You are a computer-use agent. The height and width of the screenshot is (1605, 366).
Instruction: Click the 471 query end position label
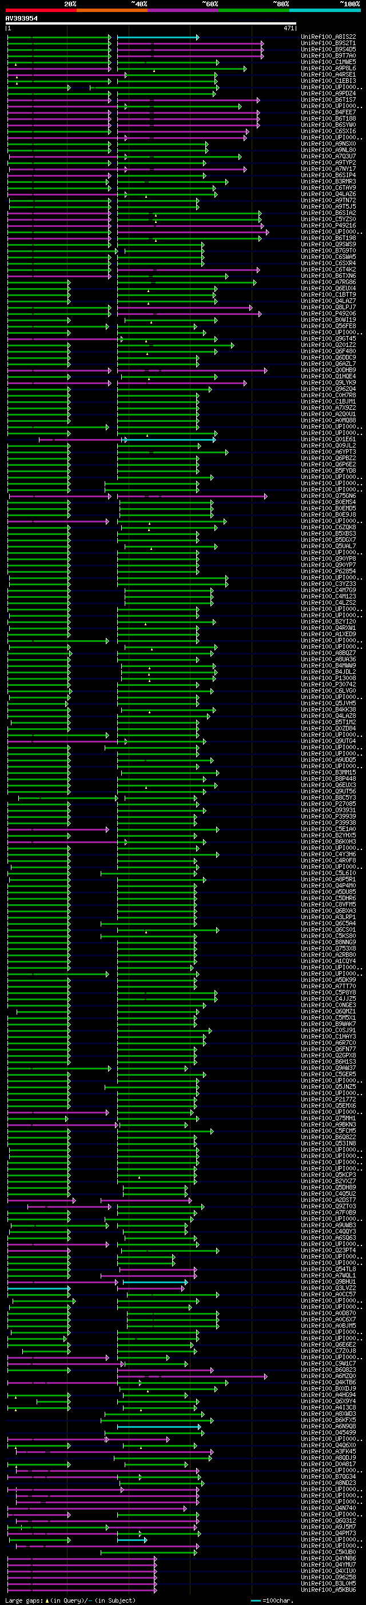[289, 29]
